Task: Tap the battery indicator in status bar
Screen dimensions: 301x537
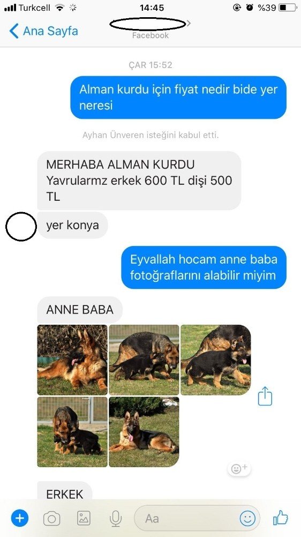Action: [287, 8]
